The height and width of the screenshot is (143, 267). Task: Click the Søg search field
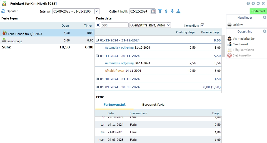click(114, 25)
